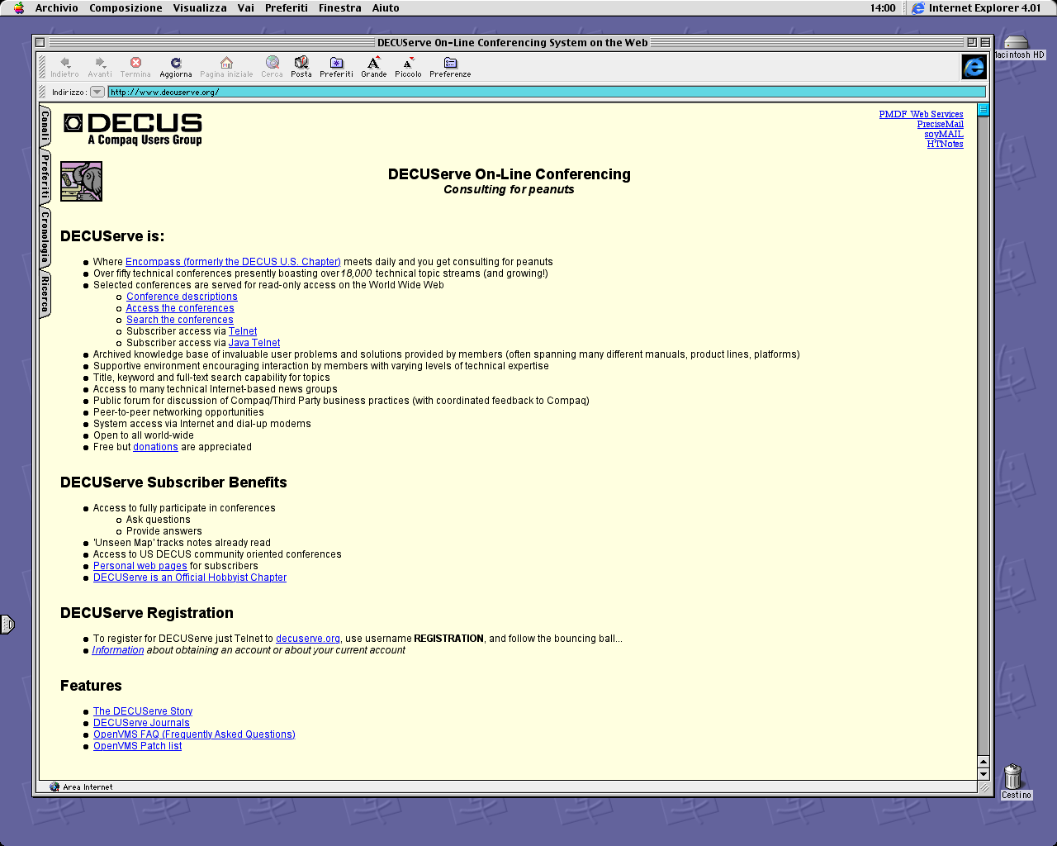Open Access the conferences link
This screenshot has width=1057, height=846.
pyautogui.click(x=180, y=308)
